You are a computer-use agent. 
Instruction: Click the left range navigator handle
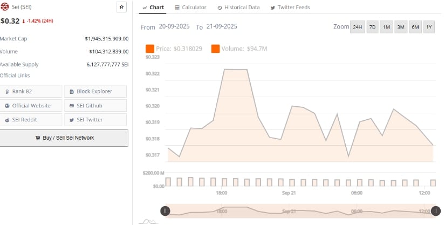[x=165, y=211]
